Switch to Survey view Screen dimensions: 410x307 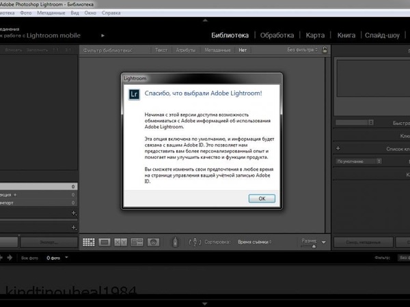(x=137, y=242)
